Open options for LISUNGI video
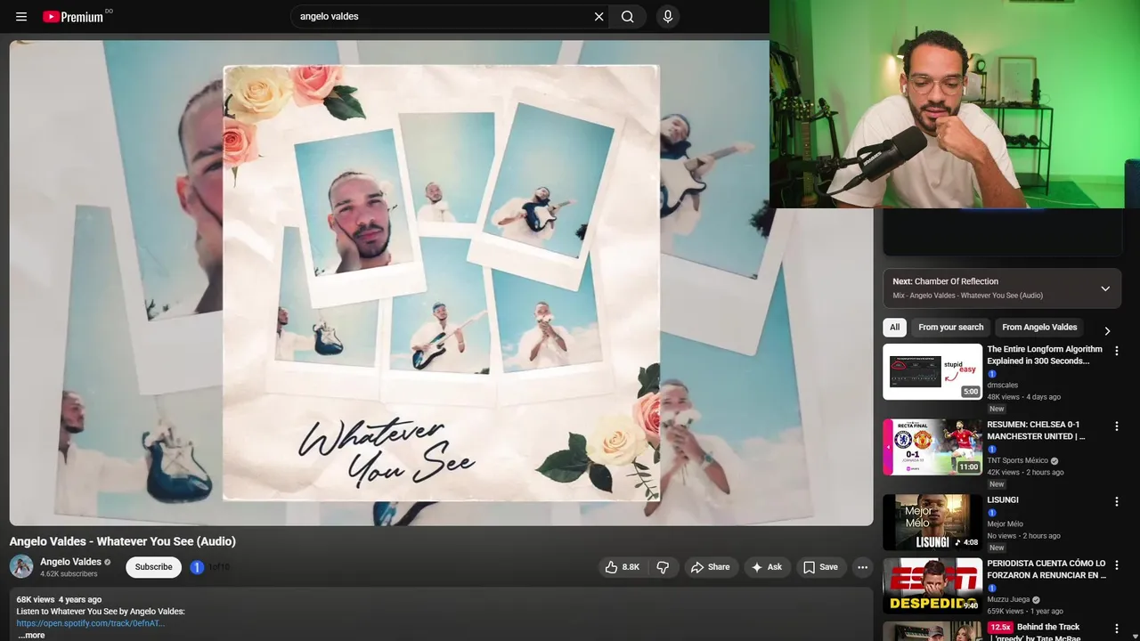Screen dimensions: 1140x641 point(1116,501)
